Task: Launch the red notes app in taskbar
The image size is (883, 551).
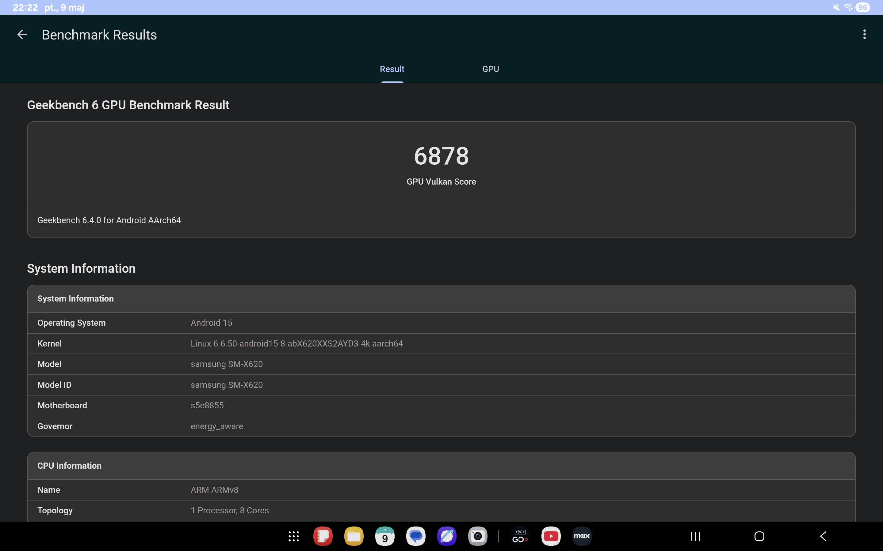Action: (323, 536)
